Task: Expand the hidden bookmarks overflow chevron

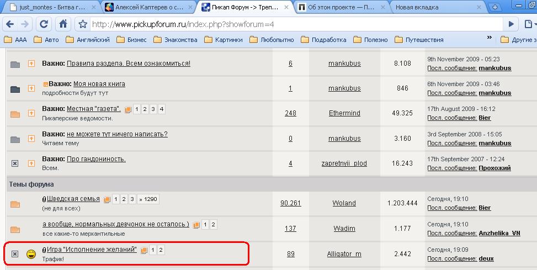Action: pos(489,39)
